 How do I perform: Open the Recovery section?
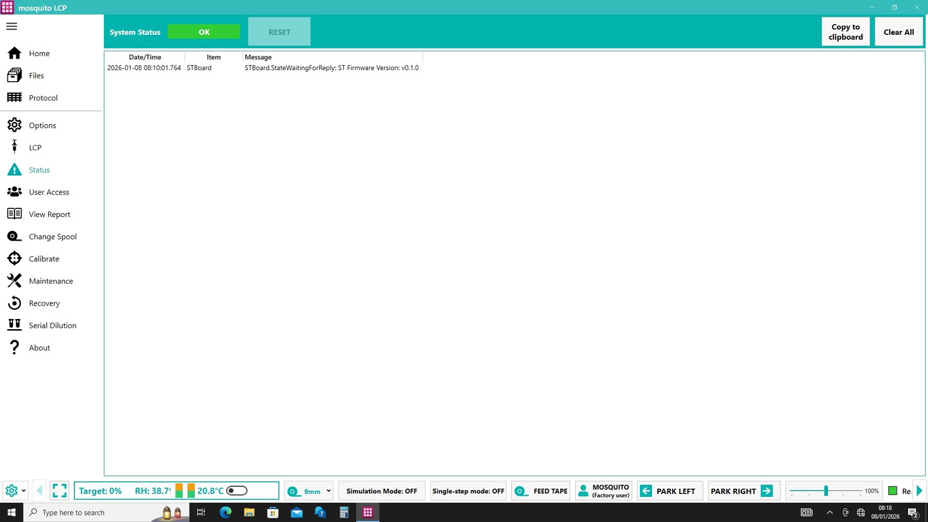pos(44,303)
